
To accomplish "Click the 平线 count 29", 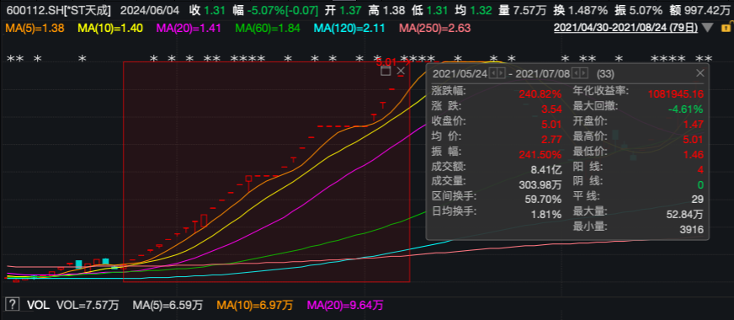I will (698, 200).
